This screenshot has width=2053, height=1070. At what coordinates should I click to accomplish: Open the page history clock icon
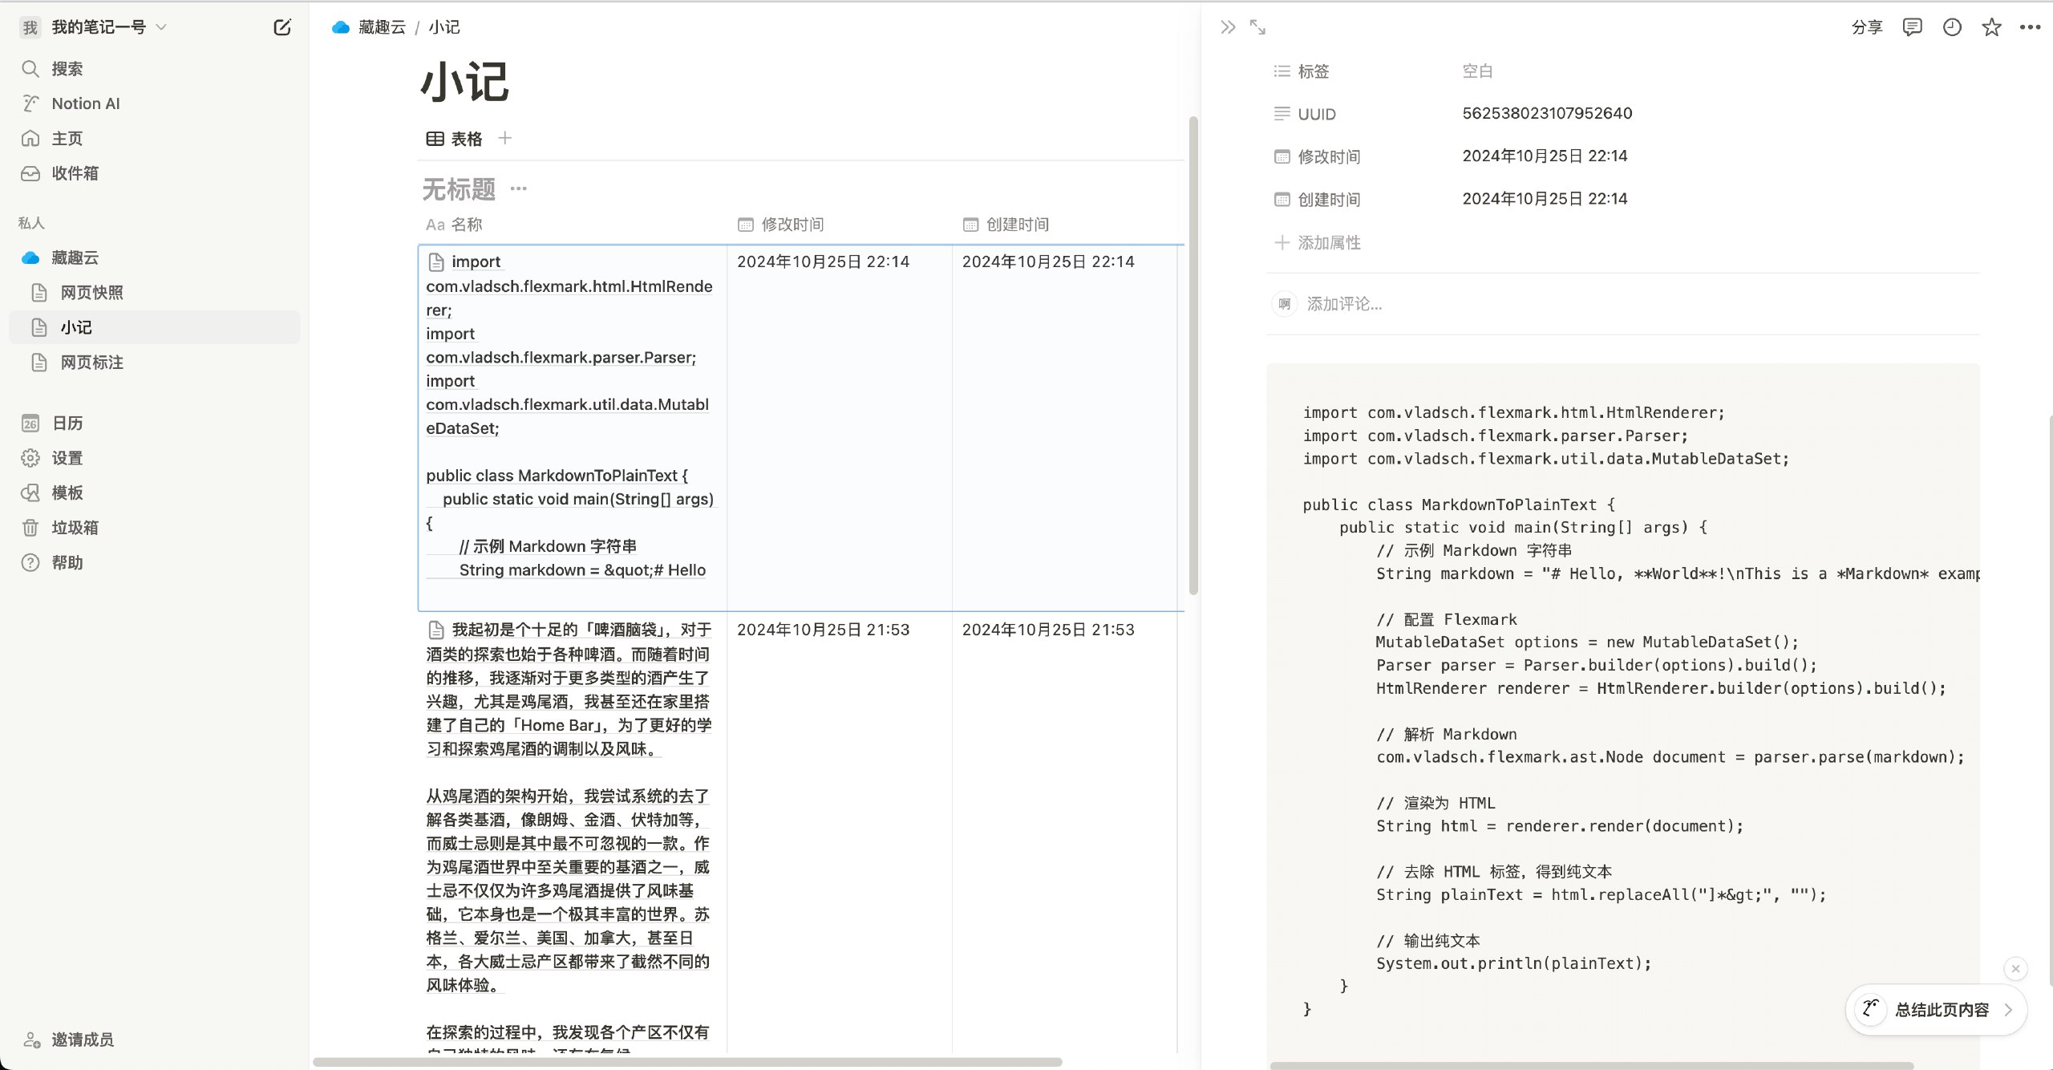click(1952, 27)
